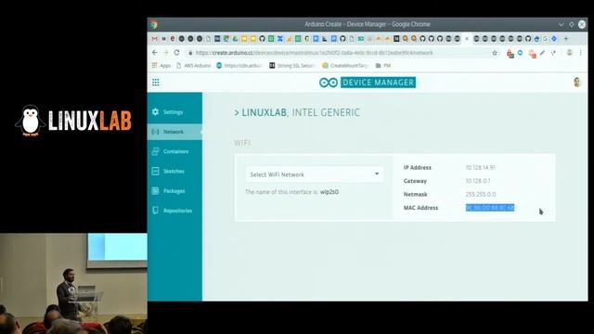Open the Chrome three-dot menu
594x334 pixels.
click(580, 53)
